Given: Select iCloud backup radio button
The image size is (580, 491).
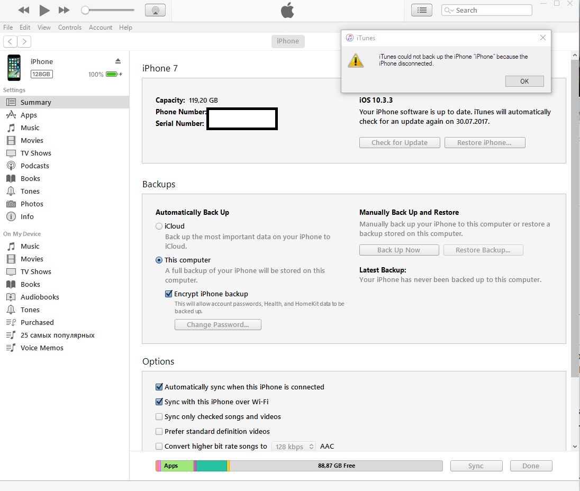Looking at the screenshot, I should pyautogui.click(x=159, y=226).
